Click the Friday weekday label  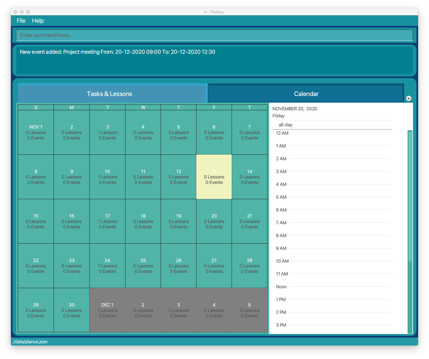point(278,116)
